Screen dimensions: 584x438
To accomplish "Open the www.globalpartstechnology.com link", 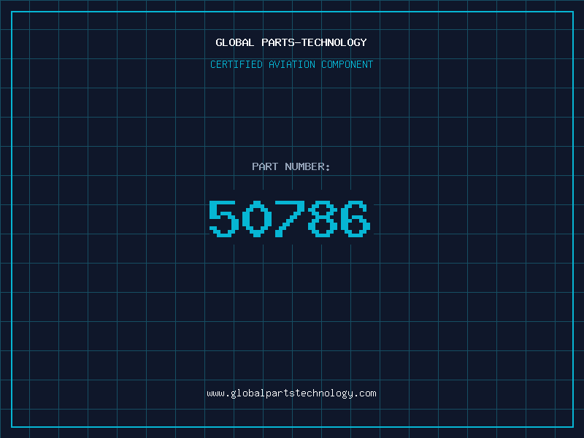I will pyautogui.click(x=291, y=393).
